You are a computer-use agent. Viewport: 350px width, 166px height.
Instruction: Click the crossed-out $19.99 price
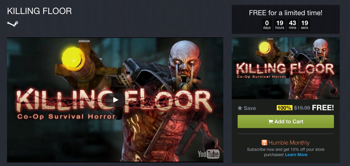[302, 108]
